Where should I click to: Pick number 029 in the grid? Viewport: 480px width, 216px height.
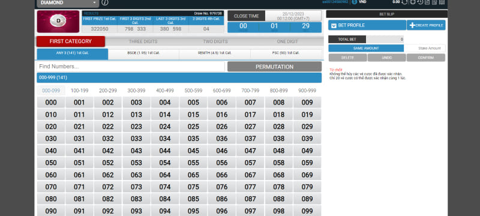tap(307, 127)
